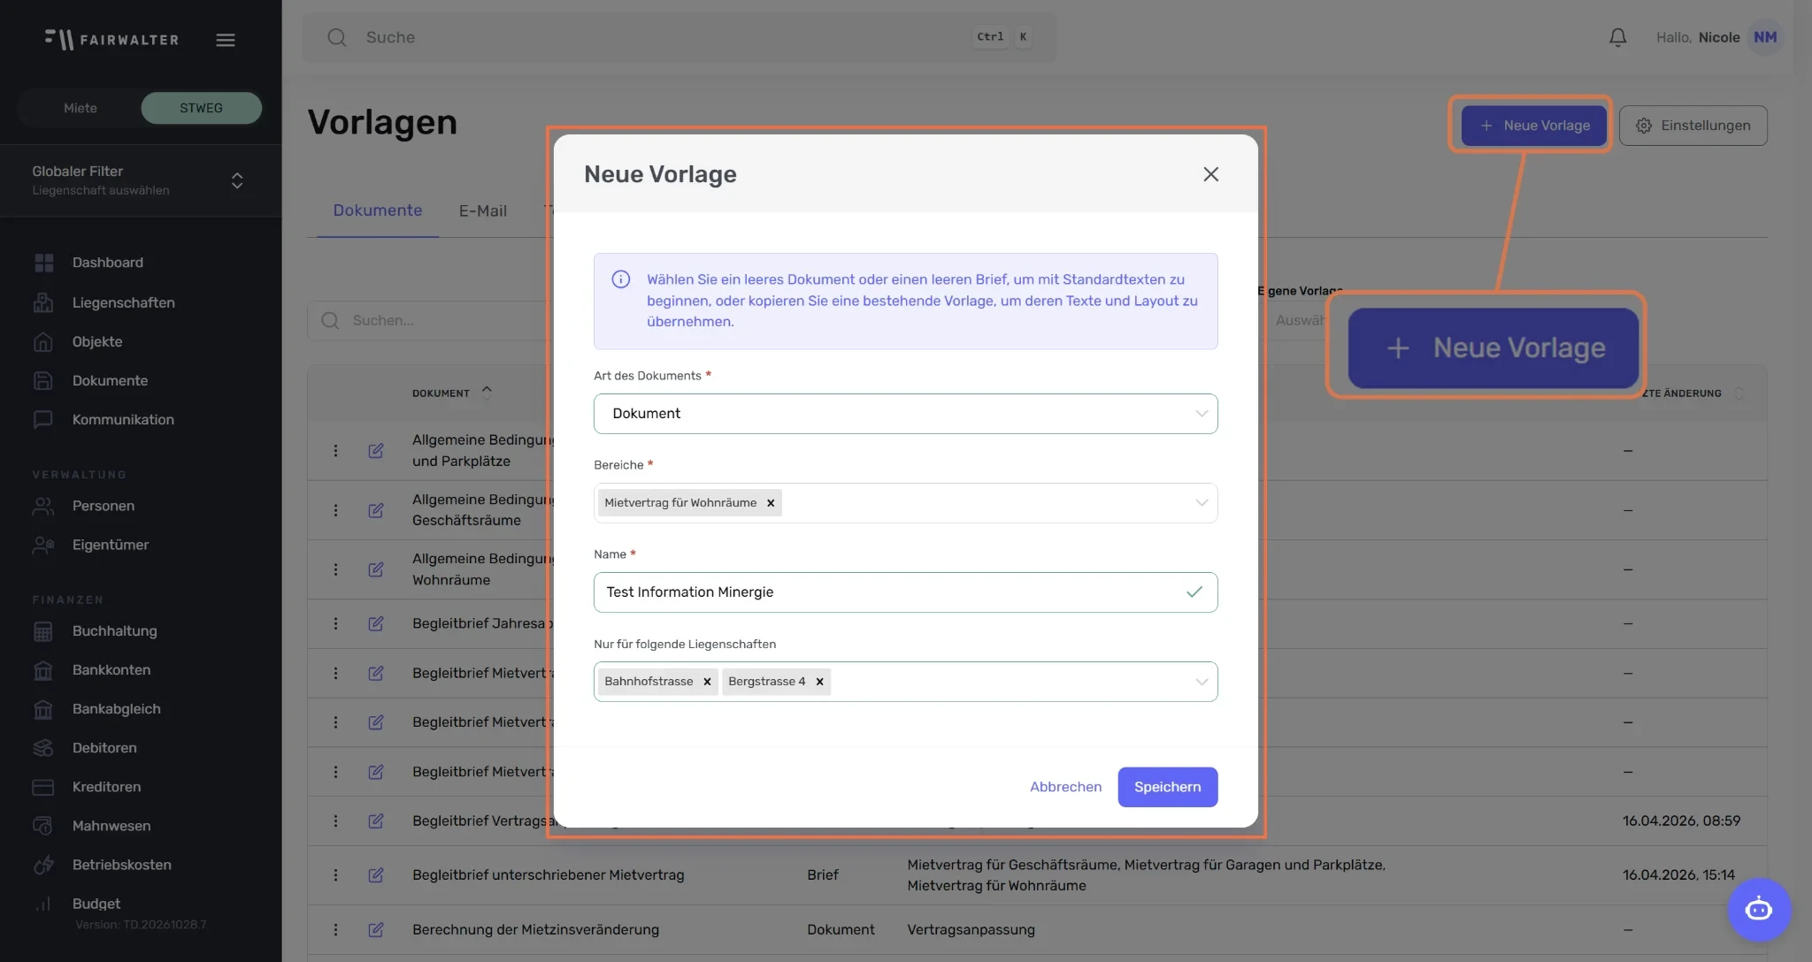Open Buchhaltung in the sidebar
1812x962 pixels.
(x=115, y=630)
